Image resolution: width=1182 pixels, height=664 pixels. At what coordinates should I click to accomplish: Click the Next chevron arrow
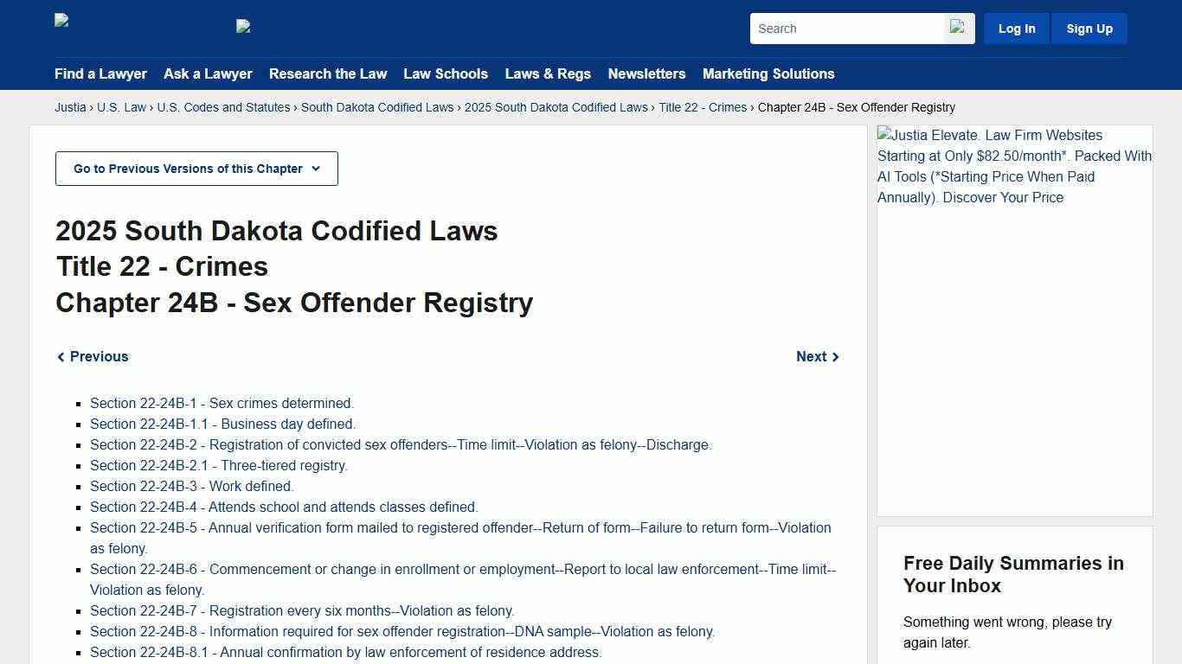point(834,356)
